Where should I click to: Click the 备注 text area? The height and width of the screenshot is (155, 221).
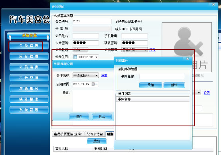coord(93,101)
